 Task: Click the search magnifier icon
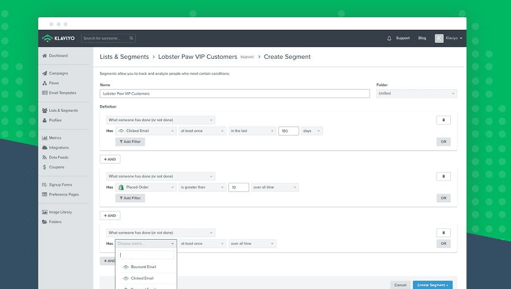click(131, 38)
